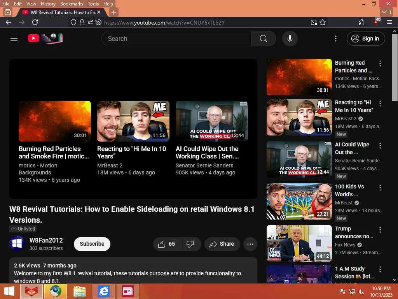Open end-screen Burning Red Particles thumbnail
The image size is (398, 299).
point(54,121)
